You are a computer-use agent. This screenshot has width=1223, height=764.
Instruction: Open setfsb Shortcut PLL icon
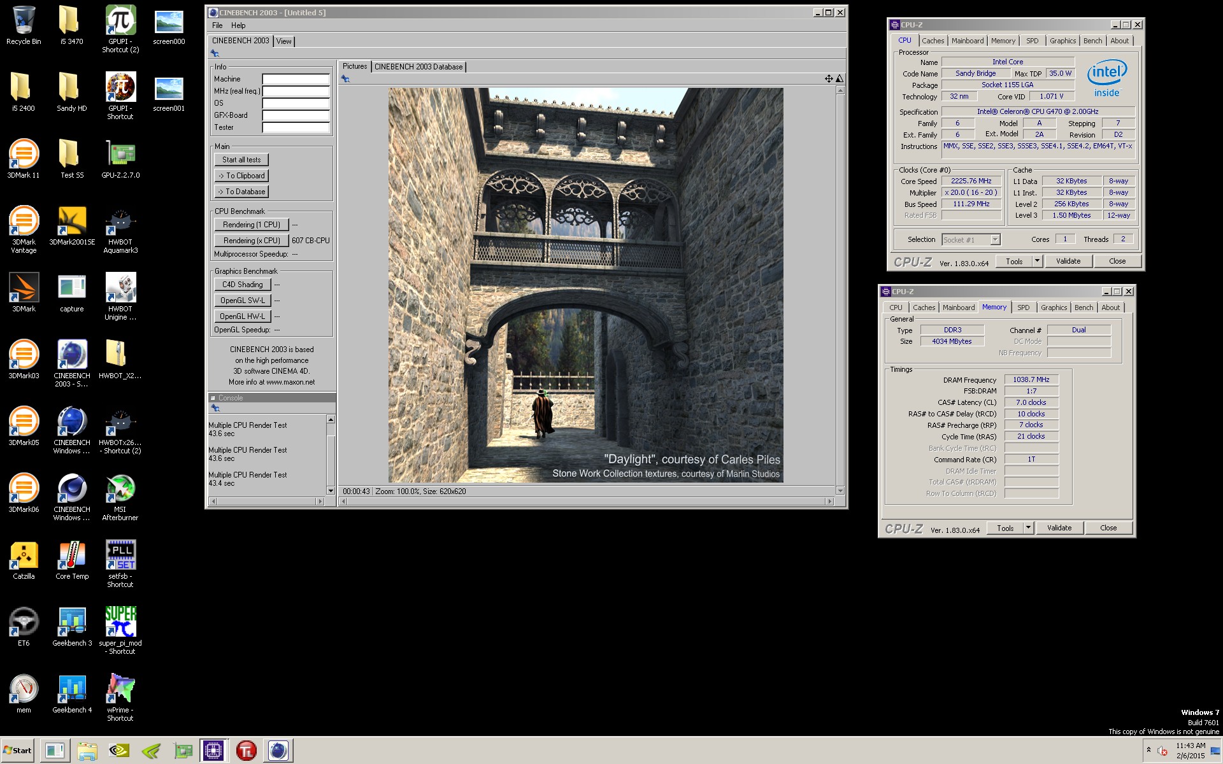pyautogui.click(x=120, y=563)
